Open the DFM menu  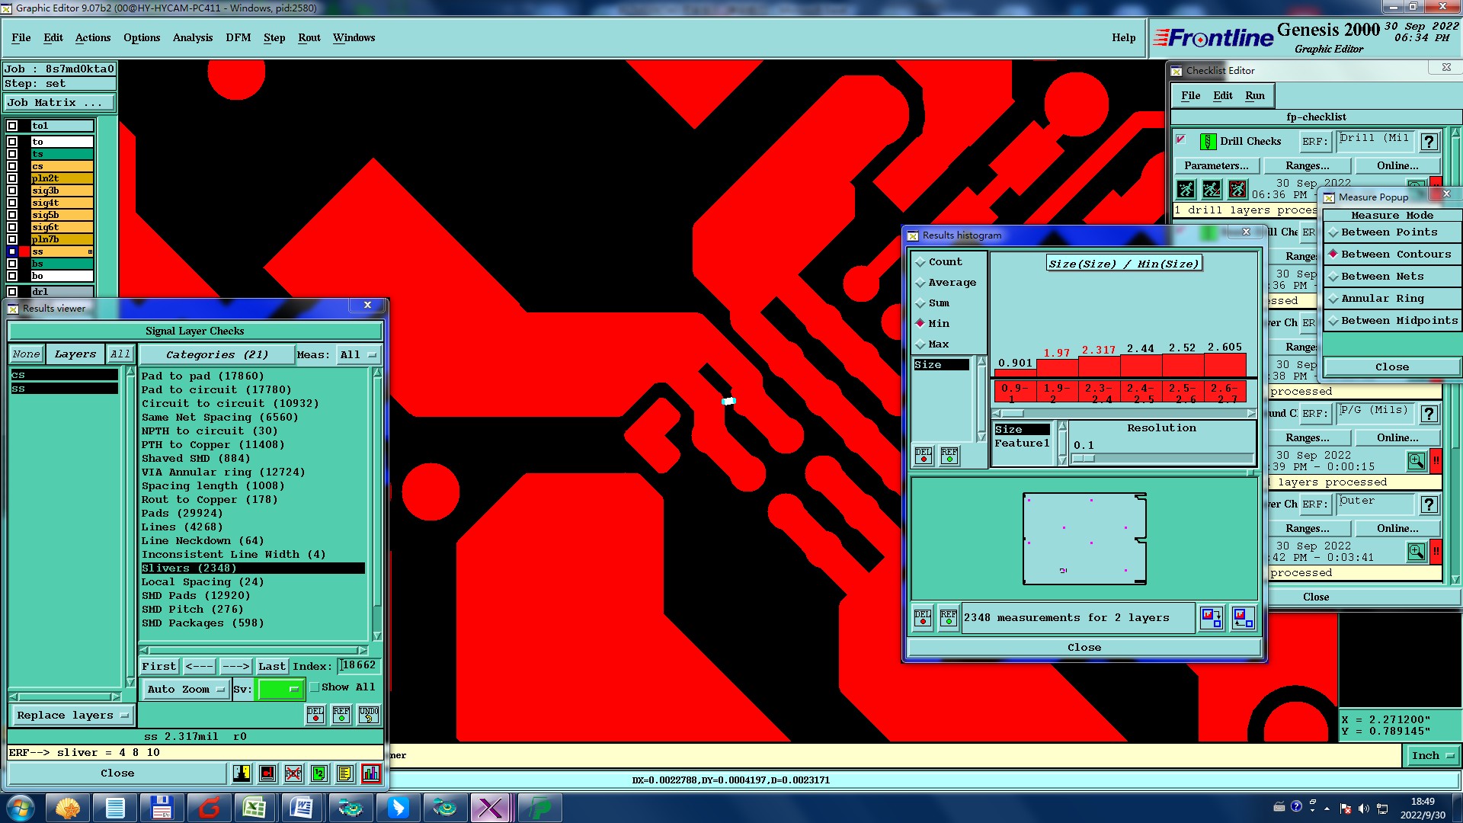(x=238, y=37)
